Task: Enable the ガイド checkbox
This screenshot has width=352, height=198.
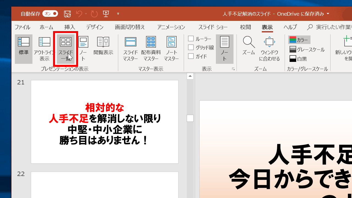Action: coord(190,56)
